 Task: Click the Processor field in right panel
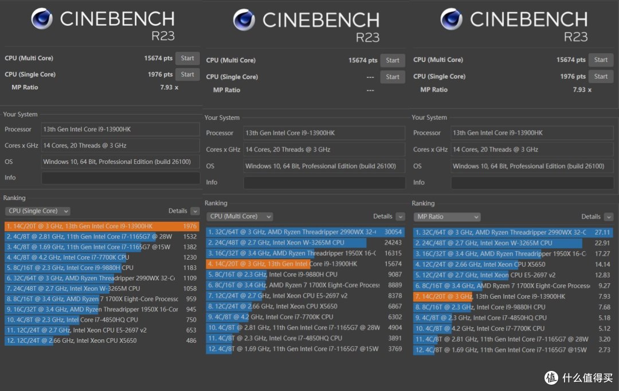pos(532,133)
